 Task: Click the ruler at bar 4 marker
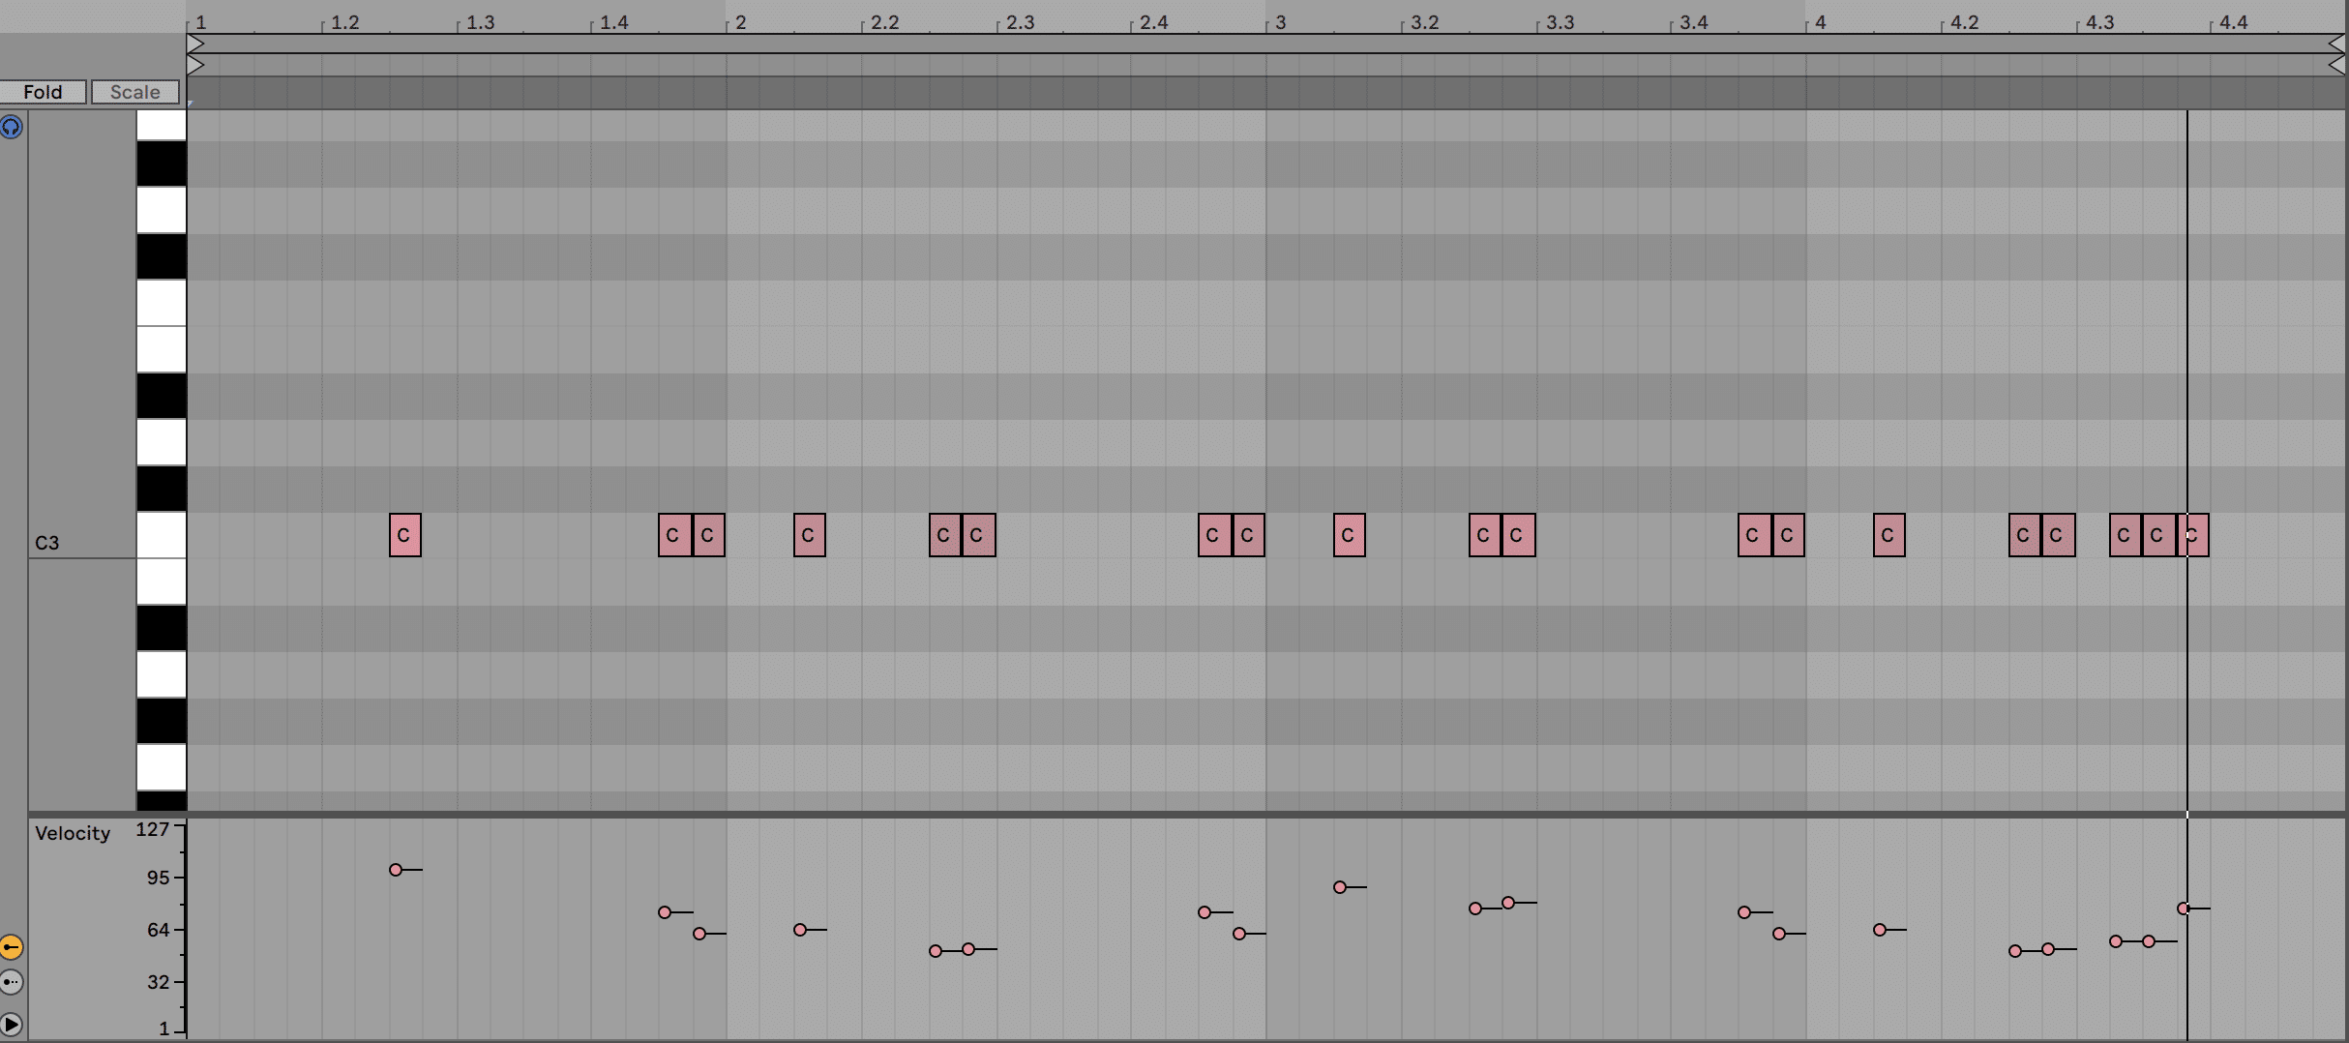1820,22
